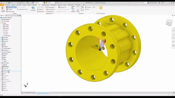Viewport: 175px width, 98px height.
Task: Open the material selector showing Titanium
Action: click(x=39, y=2)
